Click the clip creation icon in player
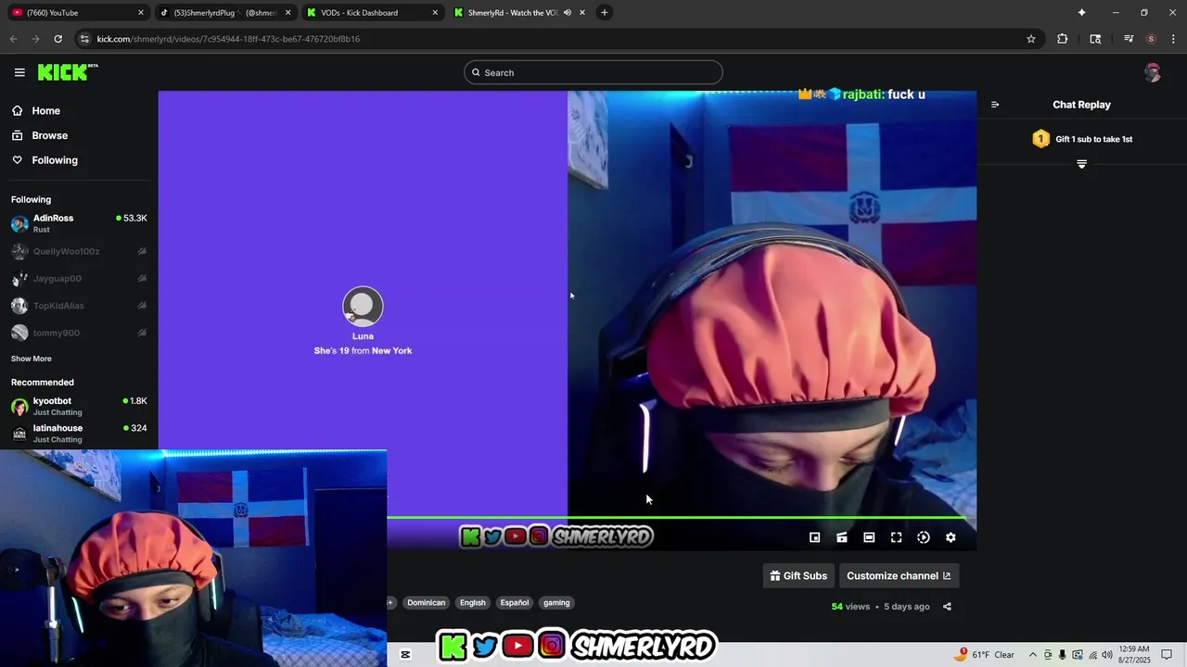Screen dimensions: 1187x667 (x=842, y=537)
